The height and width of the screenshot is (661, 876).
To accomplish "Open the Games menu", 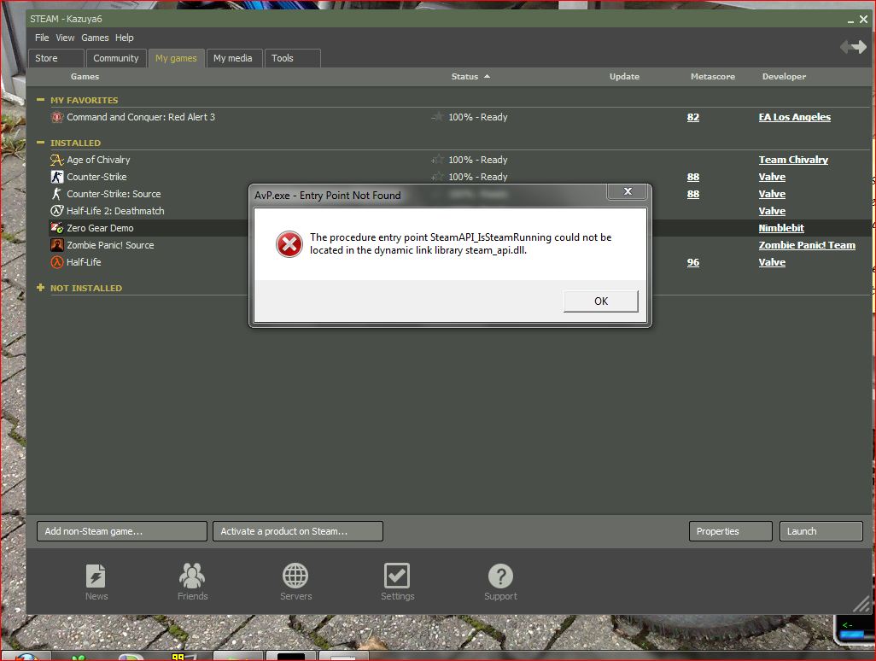I will (95, 38).
